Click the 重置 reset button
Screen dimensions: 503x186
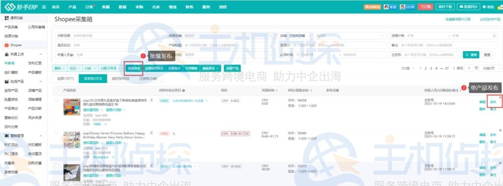pyautogui.click(x=487, y=55)
